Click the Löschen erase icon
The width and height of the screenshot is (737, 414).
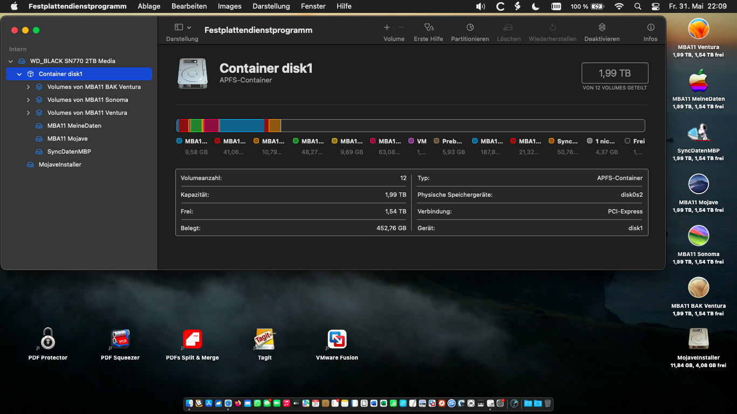point(508,27)
